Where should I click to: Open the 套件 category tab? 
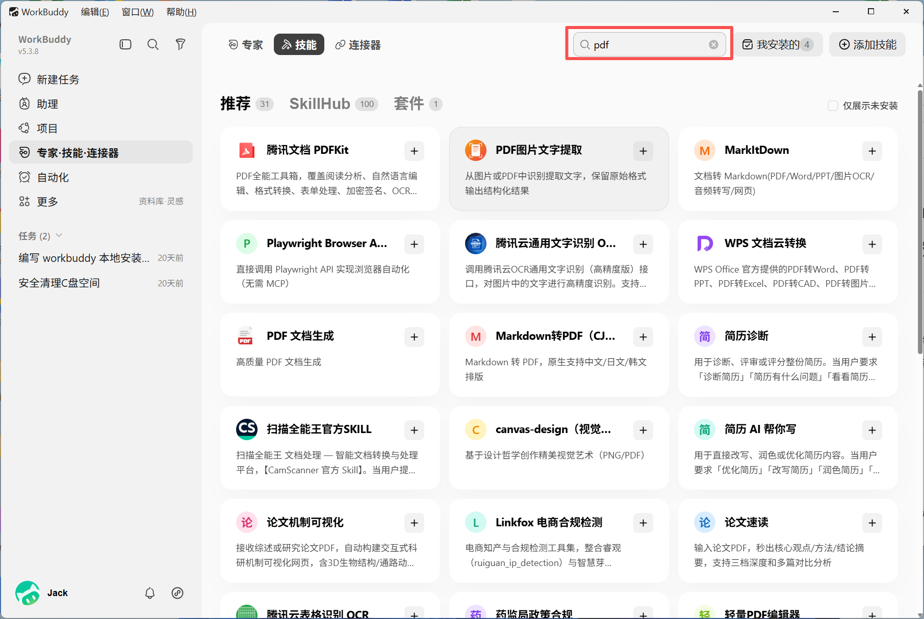click(418, 104)
